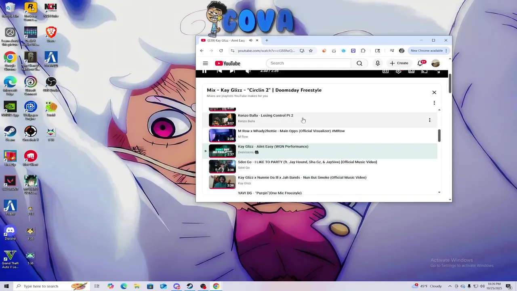The height and width of the screenshot is (291, 517).
Task: Open the Brave desktop shortcut
Action: [x=51, y=35]
